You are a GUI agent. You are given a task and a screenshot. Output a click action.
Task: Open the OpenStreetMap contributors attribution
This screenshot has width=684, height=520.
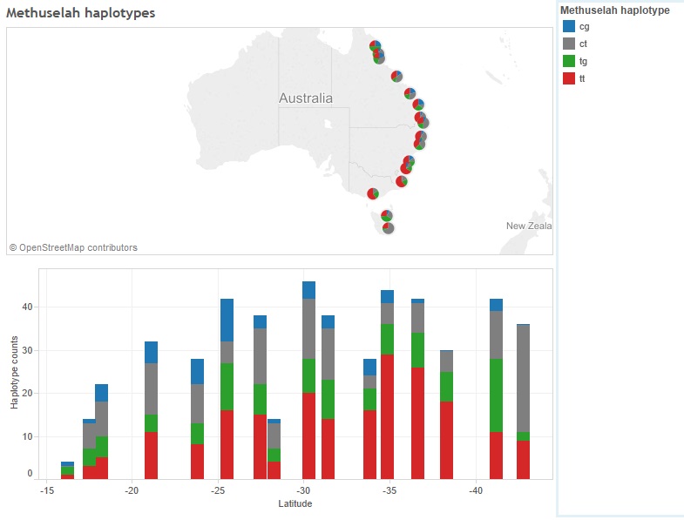click(73, 247)
